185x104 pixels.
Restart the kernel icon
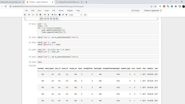pos(63,15)
